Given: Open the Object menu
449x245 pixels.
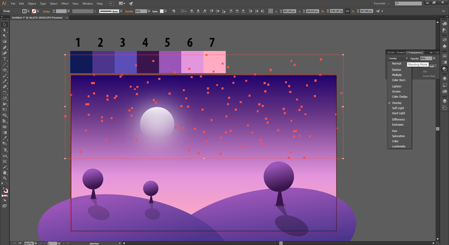Looking at the screenshot, I should click(x=32, y=3).
